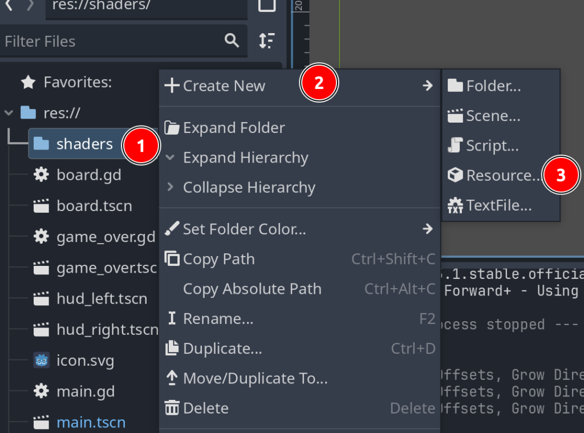
Task: Choose Script... in the Create New submenu
Action: [492, 145]
